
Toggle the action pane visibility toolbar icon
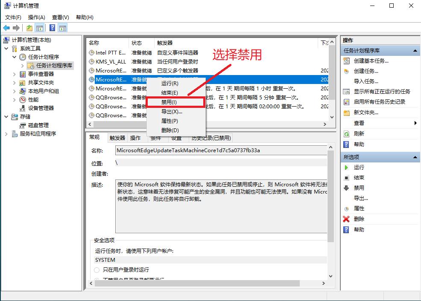pos(63,27)
